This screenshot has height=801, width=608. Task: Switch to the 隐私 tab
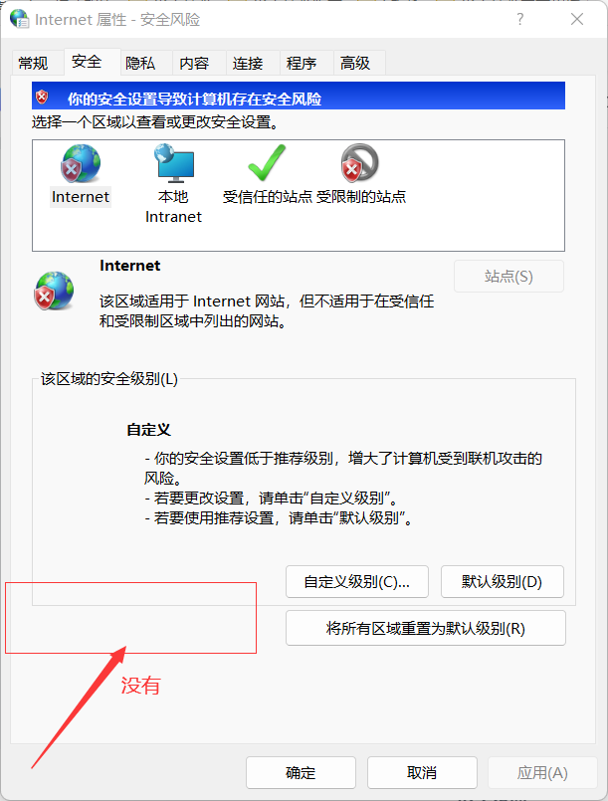tap(140, 63)
